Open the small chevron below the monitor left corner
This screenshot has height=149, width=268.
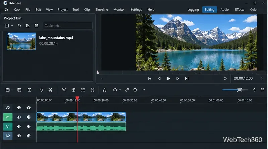click(x=102, y=79)
